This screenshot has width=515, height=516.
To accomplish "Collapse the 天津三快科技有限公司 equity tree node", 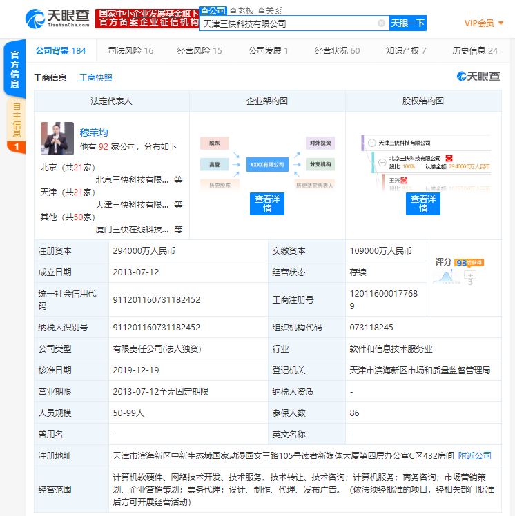I will tap(371, 143).
